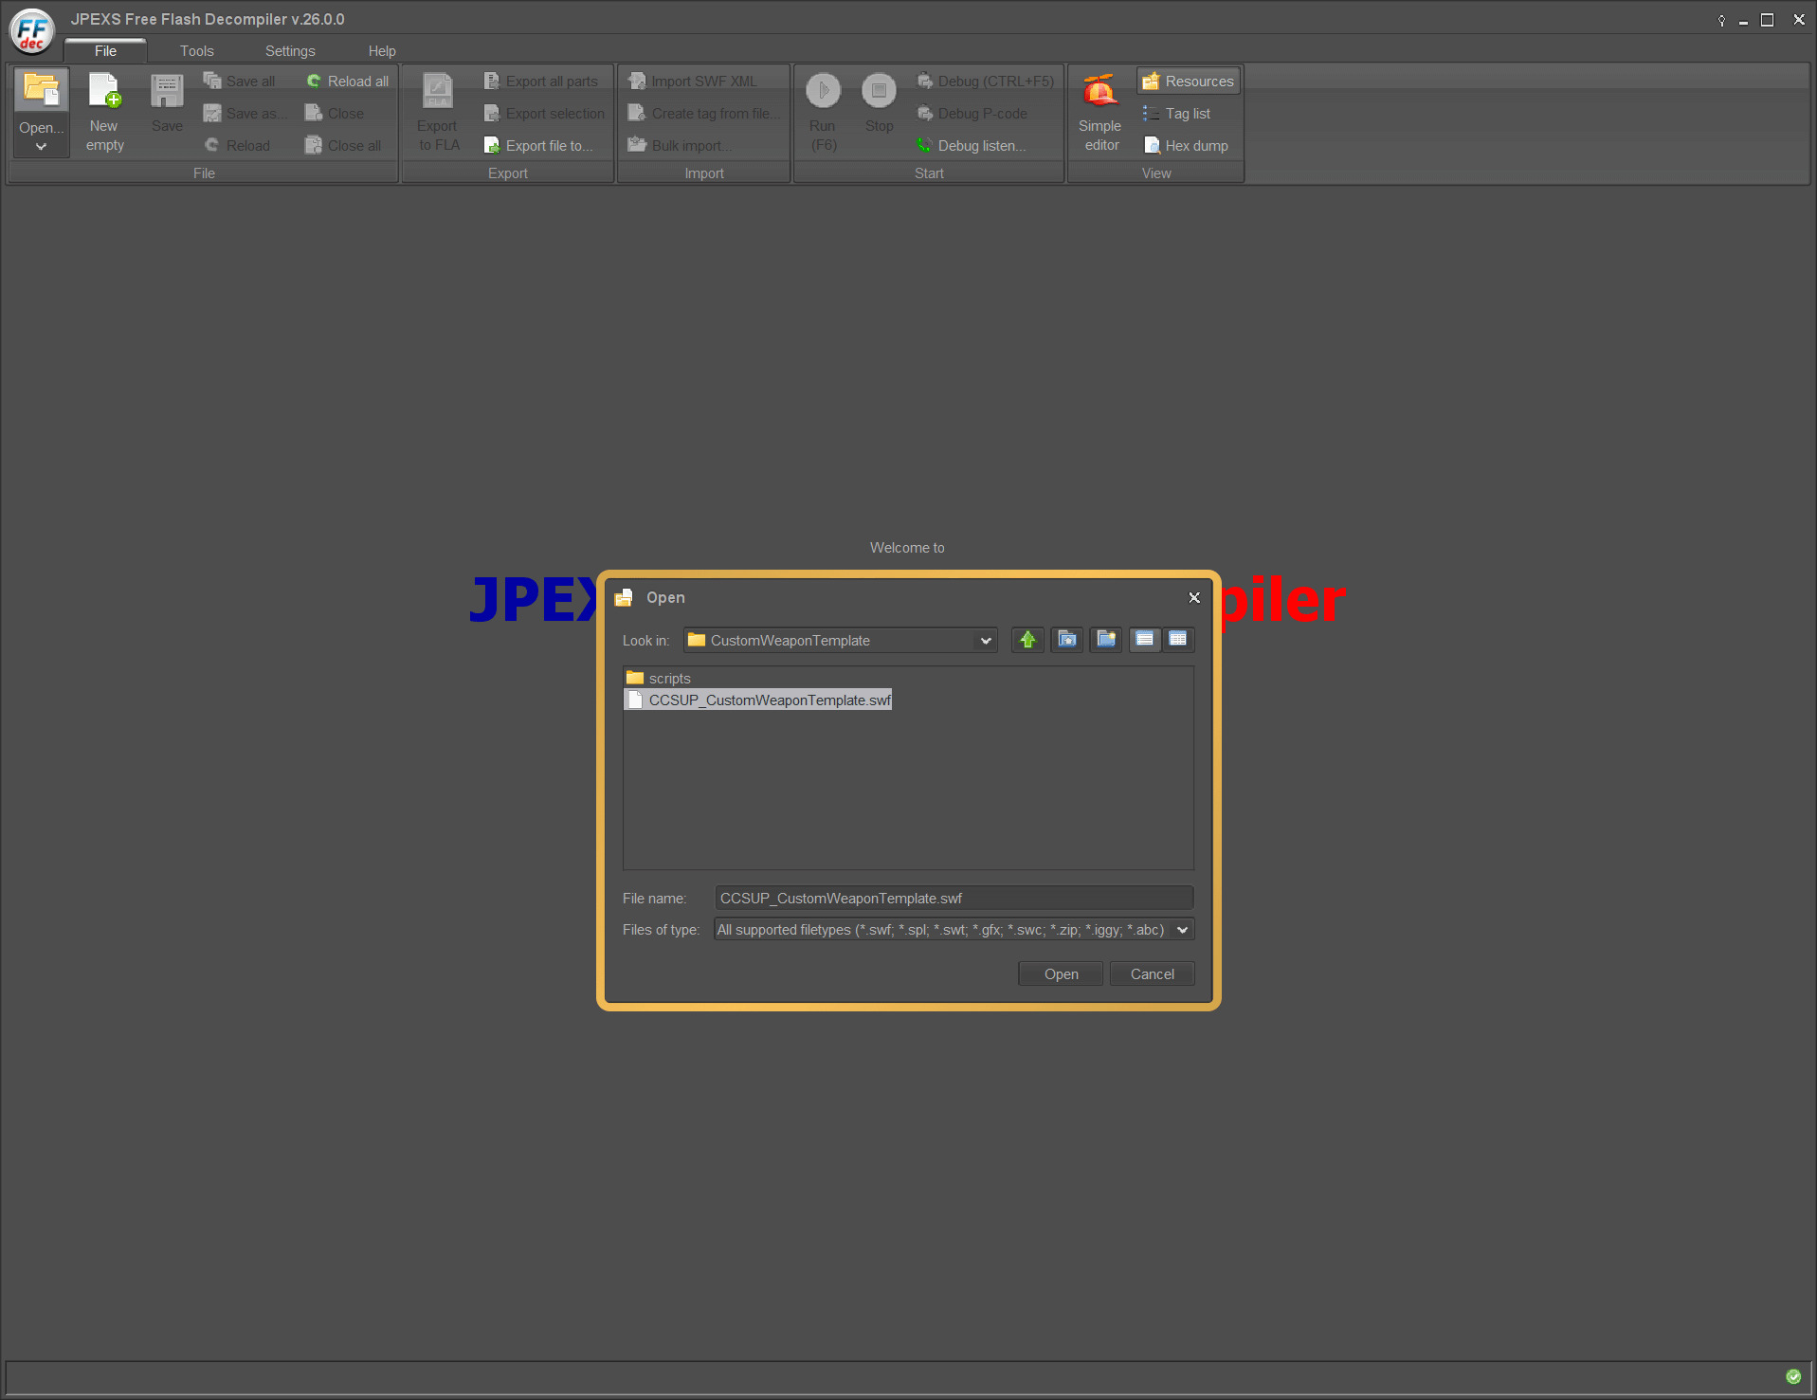Go to Home folder in Open dialog
This screenshot has width=1817, height=1400.
click(1067, 640)
